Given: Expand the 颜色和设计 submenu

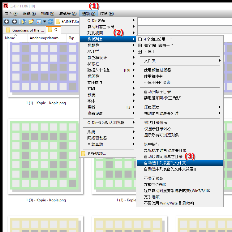Looking at the screenshot, I should [108, 58].
